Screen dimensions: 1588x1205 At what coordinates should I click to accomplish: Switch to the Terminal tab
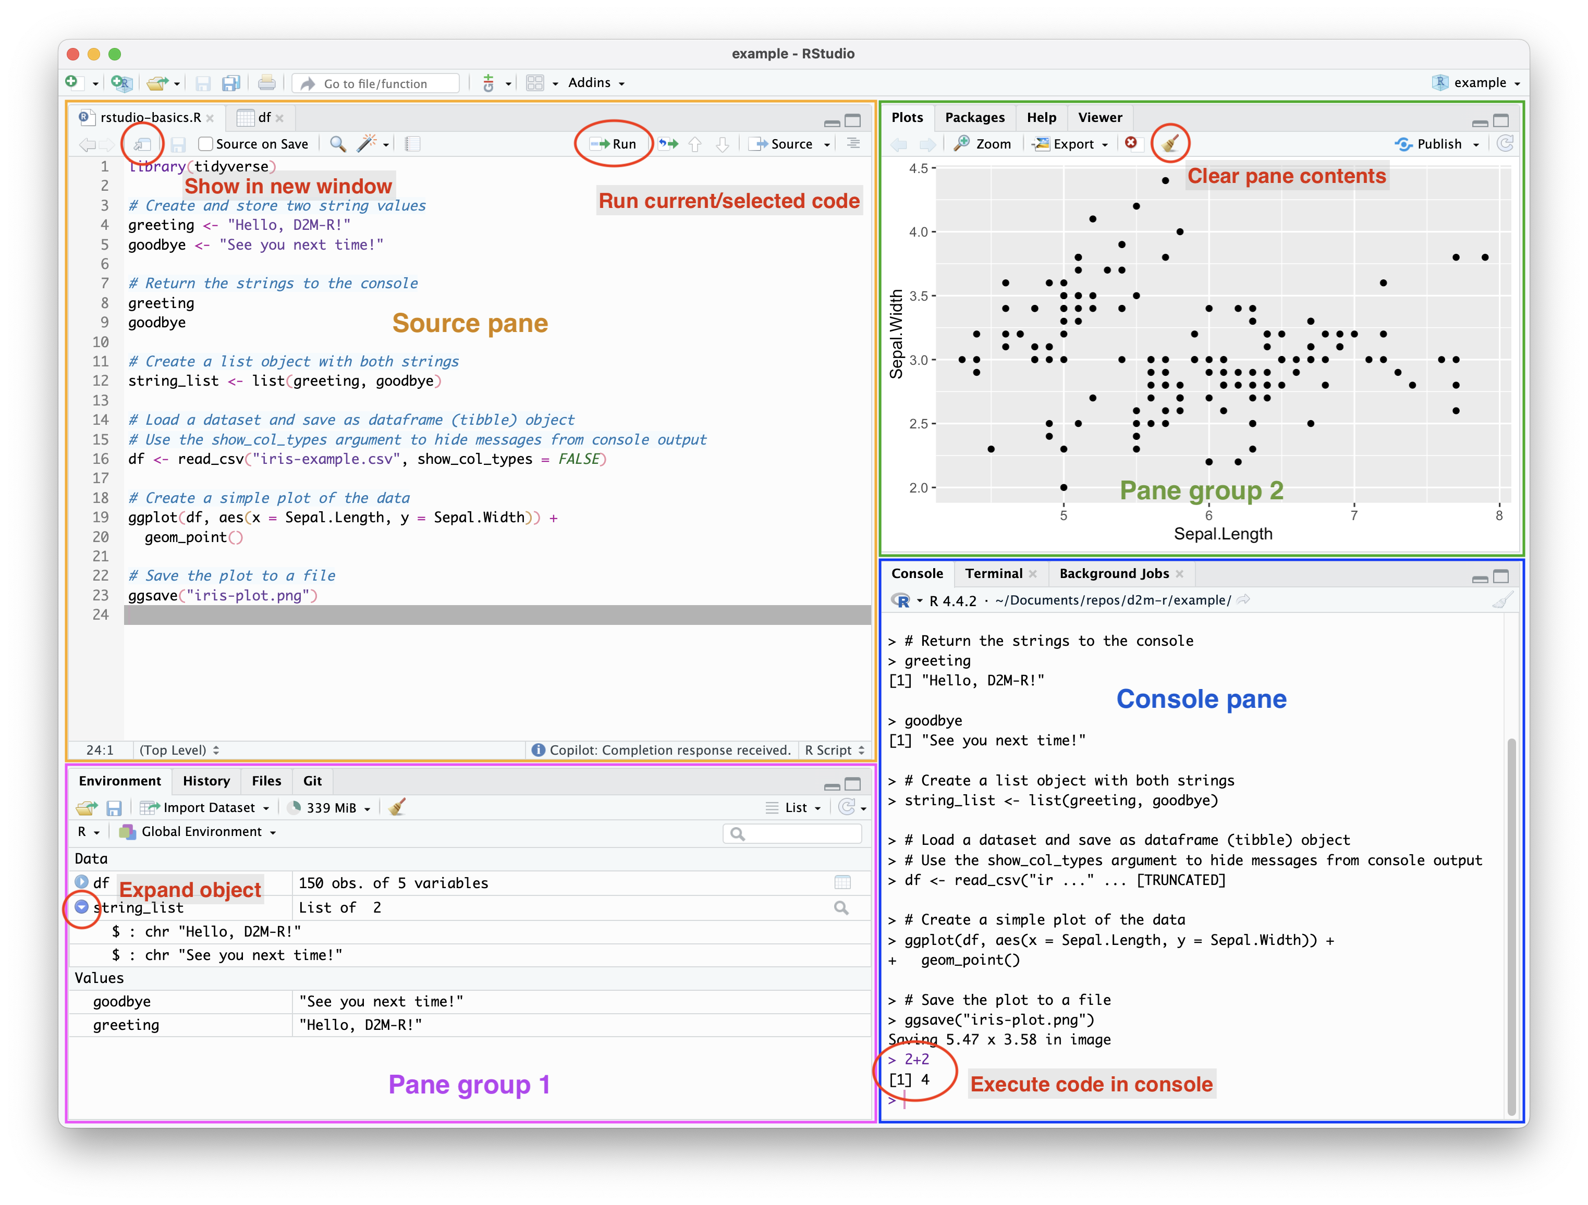point(993,573)
